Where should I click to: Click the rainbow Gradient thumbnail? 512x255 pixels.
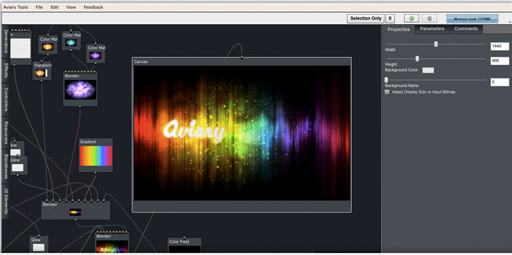pos(96,156)
